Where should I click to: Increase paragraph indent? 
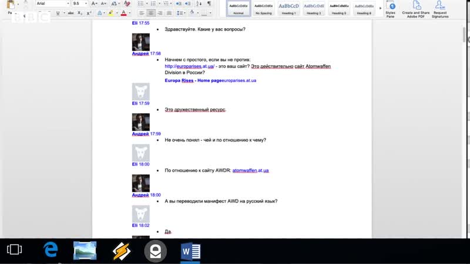click(187, 4)
